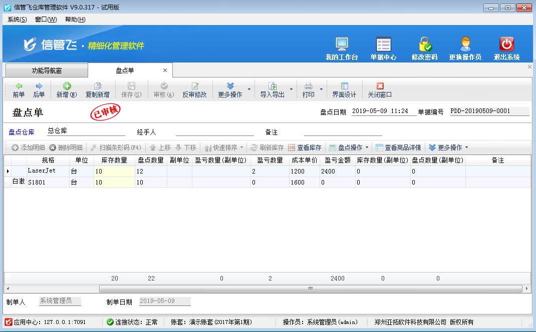Click the horizontal scrollbar thumb
This screenshot has width=536, height=332.
tap(311, 288)
